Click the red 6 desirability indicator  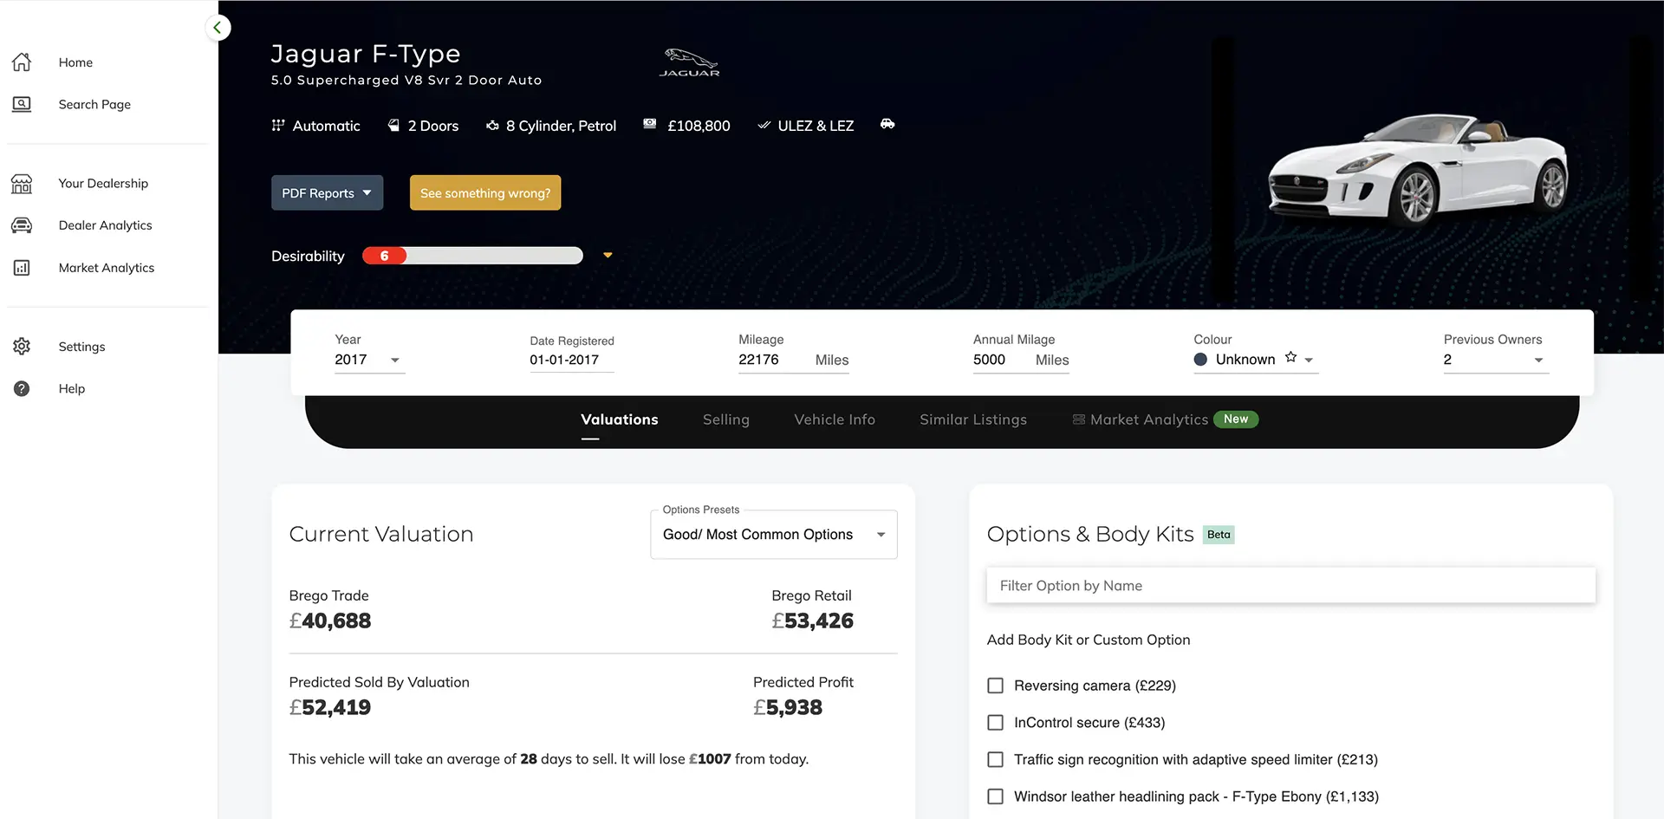[x=384, y=256]
